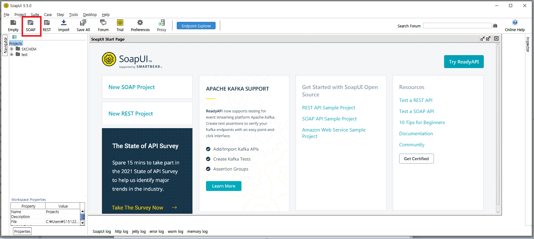Click the Search Forum binoculars icon
This screenshot has width=534, height=239.
495,26
